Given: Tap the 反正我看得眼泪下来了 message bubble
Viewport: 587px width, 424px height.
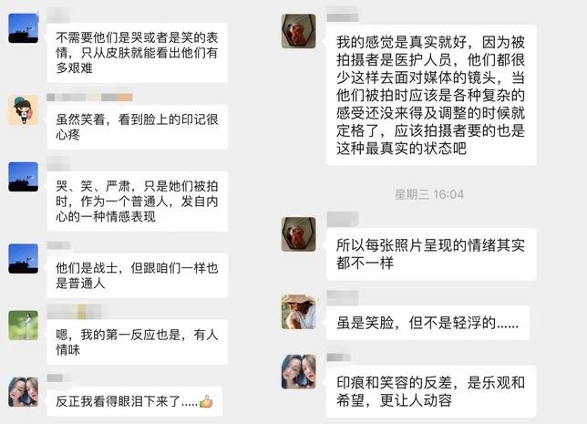Looking at the screenshot, I should [135, 401].
